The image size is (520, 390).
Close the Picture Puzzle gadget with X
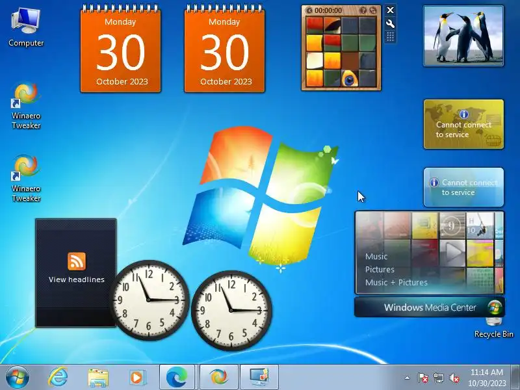[x=391, y=10]
